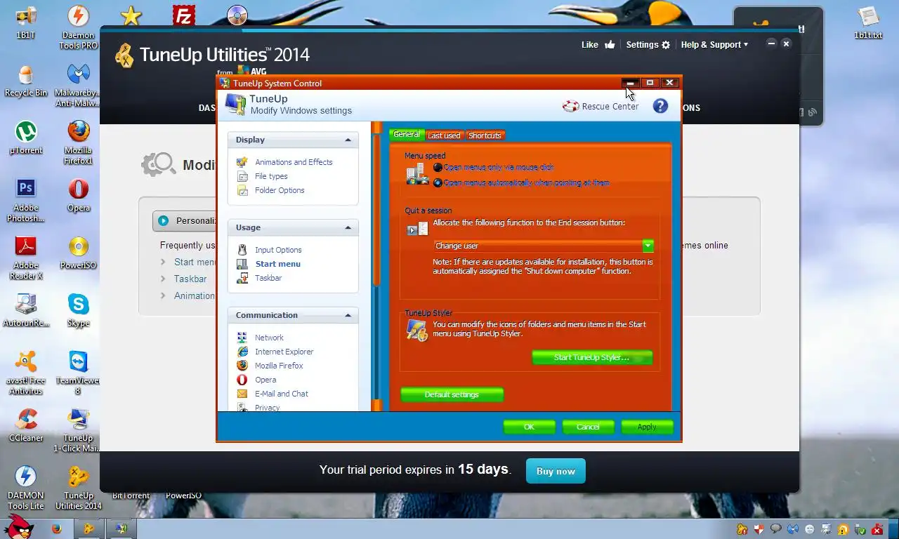The height and width of the screenshot is (539, 899).
Task: Click Start TuneUp Styler button
Action: (x=592, y=357)
